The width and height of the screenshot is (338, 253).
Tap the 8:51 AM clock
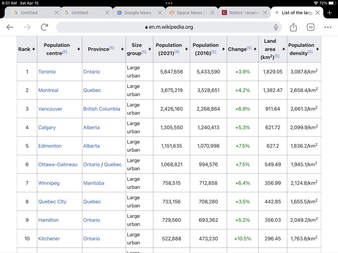[x=10, y=3]
